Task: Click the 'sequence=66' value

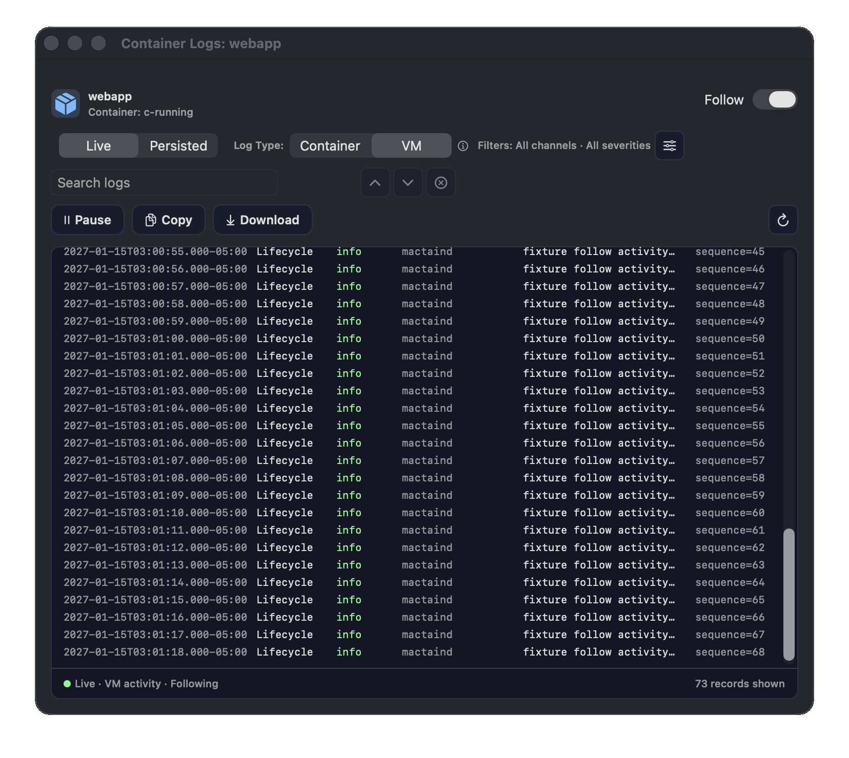Action: tap(730, 617)
